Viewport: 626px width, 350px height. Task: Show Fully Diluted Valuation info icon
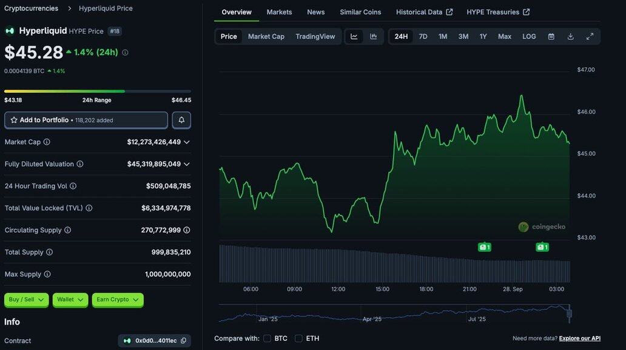(80, 164)
